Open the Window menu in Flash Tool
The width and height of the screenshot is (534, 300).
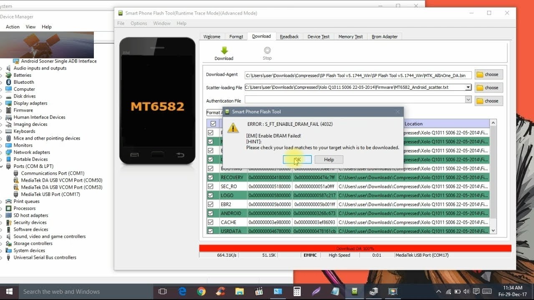(162, 23)
